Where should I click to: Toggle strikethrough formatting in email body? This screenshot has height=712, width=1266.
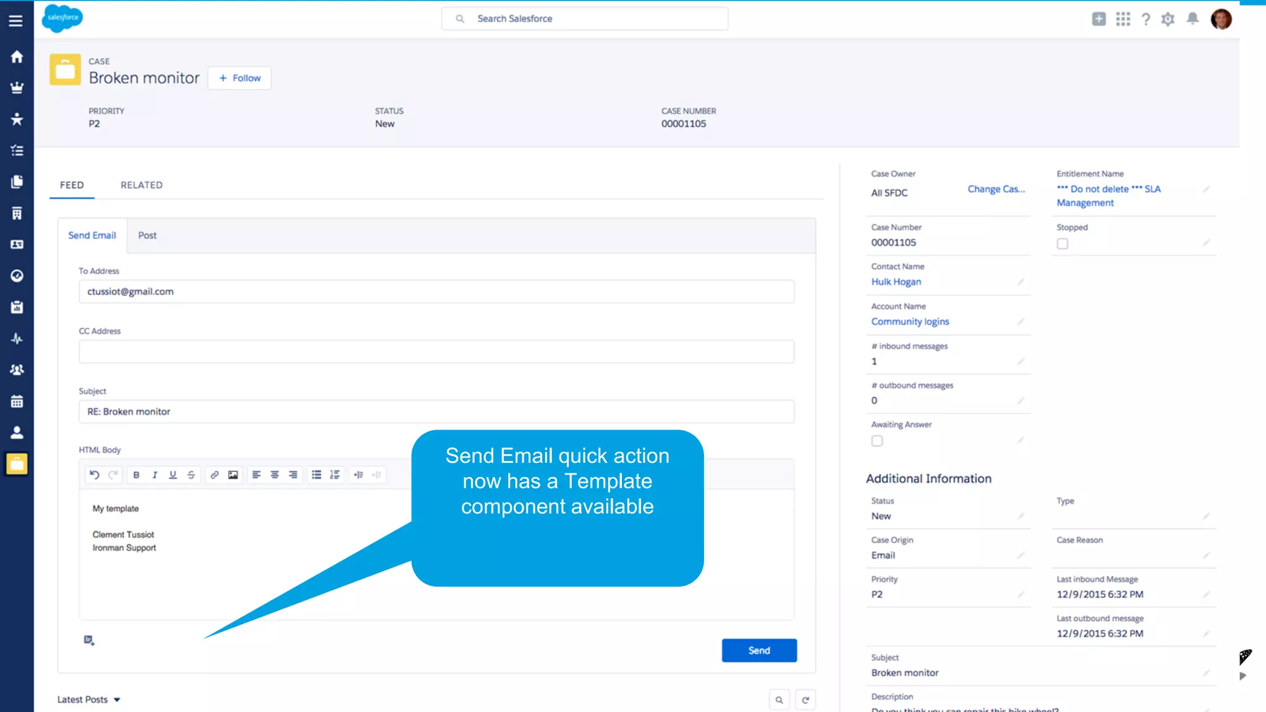tap(191, 475)
